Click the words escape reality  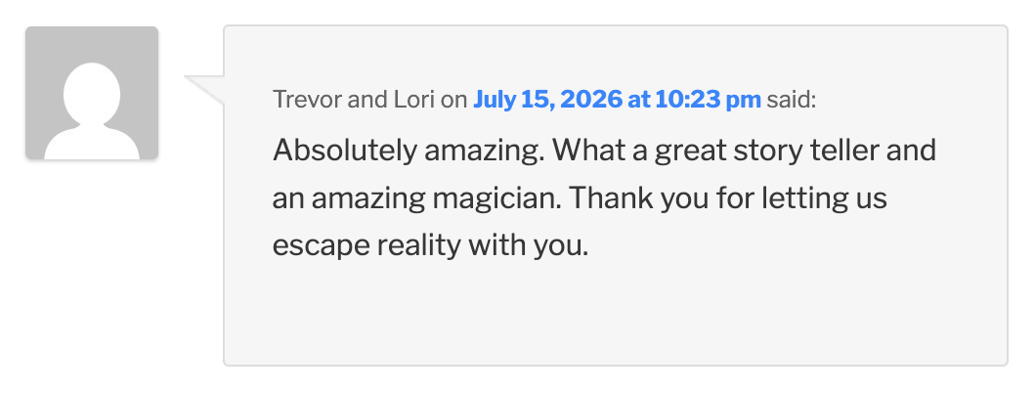tap(366, 246)
